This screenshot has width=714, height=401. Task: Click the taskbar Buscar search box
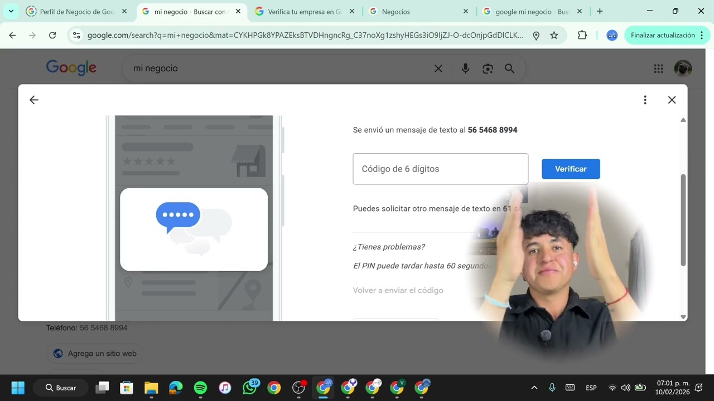(60, 388)
